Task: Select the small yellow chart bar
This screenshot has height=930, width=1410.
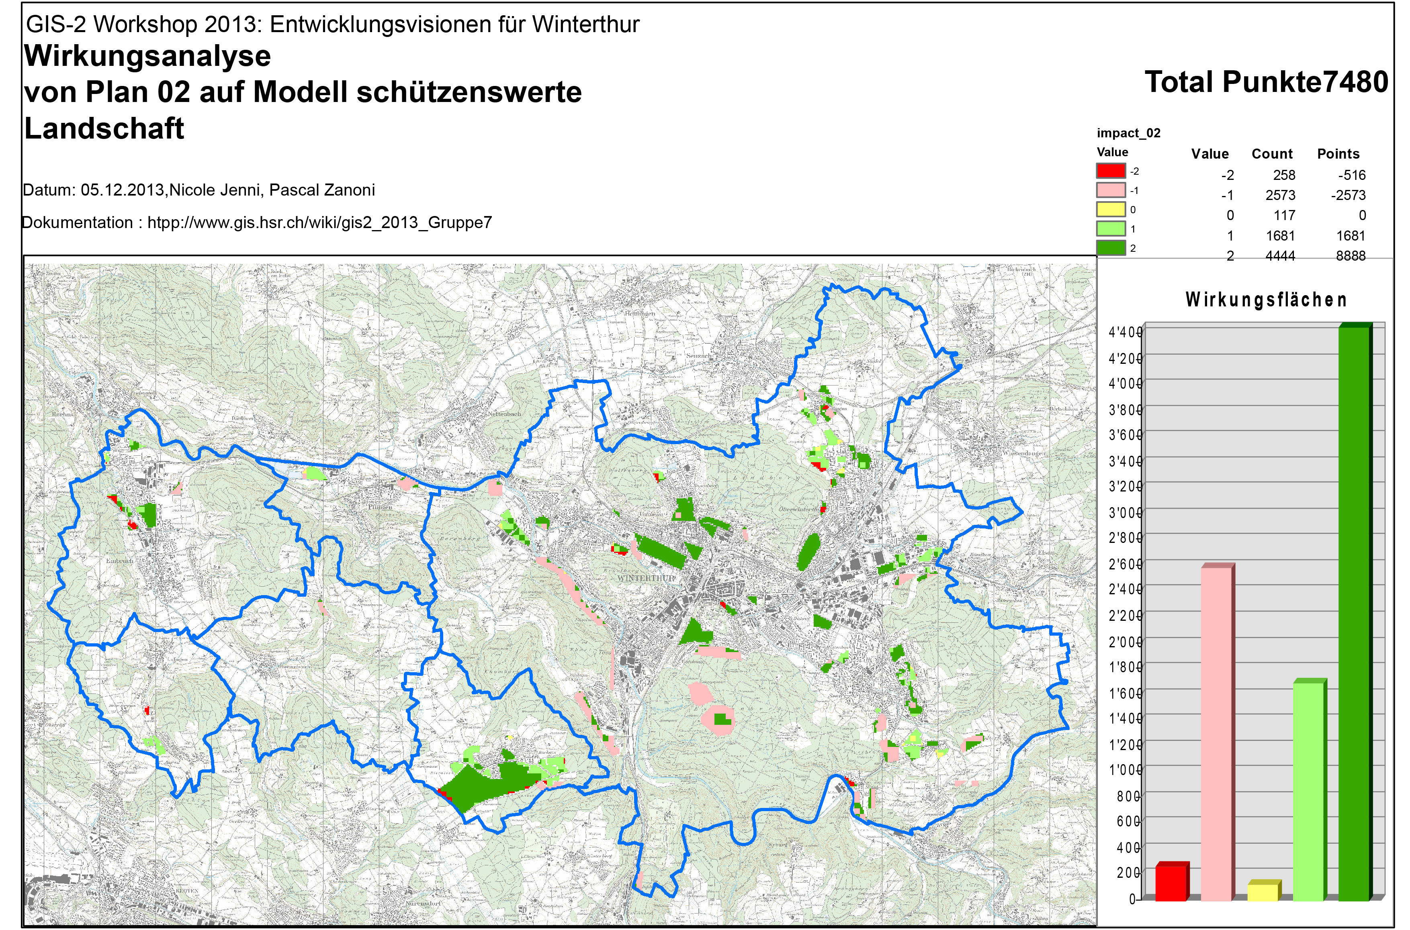Action: tap(1263, 892)
